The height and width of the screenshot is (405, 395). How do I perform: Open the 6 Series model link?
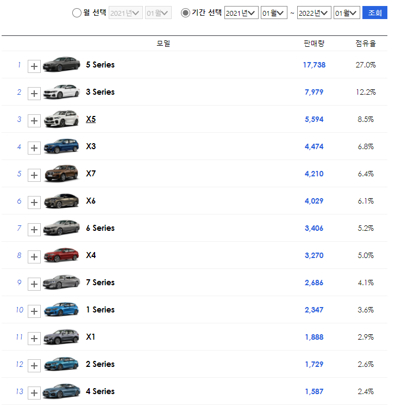tap(101, 228)
